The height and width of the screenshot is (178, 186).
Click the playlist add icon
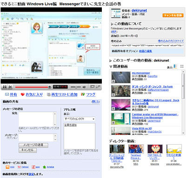point(49,94)
